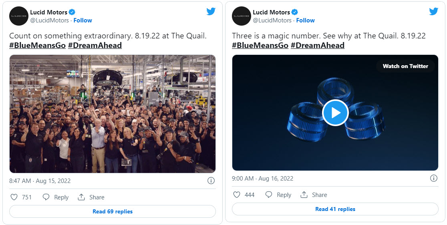Screen dimensions: 447x225
Task: Follow Lucid Motors from right tweet
Action: tap(305, 20)
